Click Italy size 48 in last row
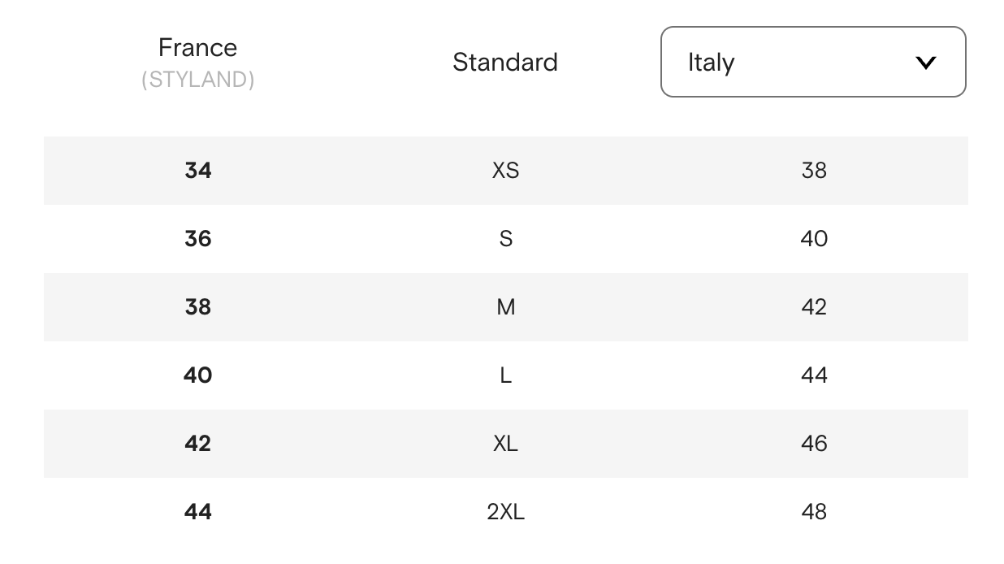The image size is (1004, 564). 814,512
